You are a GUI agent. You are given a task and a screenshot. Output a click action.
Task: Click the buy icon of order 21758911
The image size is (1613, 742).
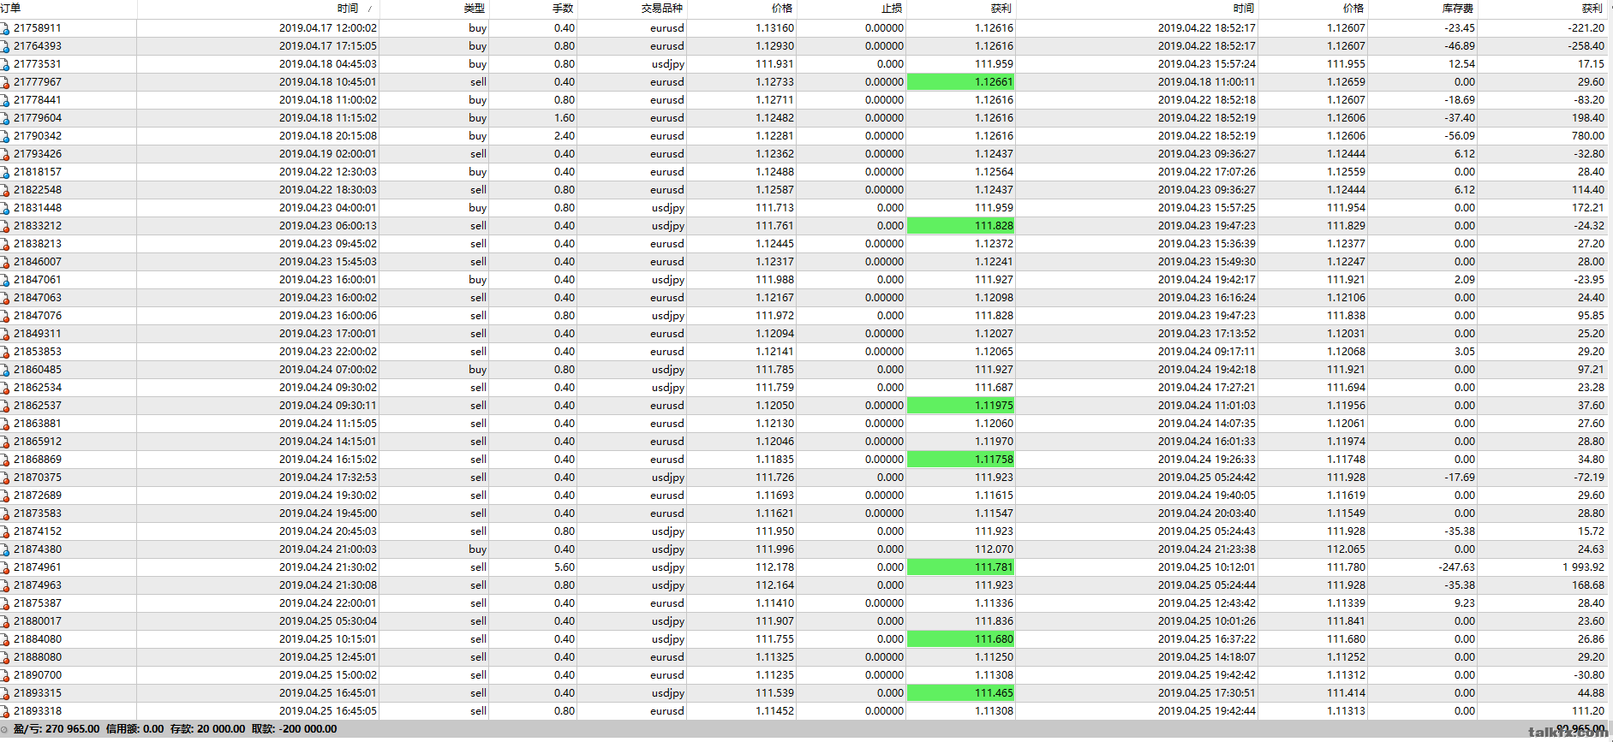[5, 28]
